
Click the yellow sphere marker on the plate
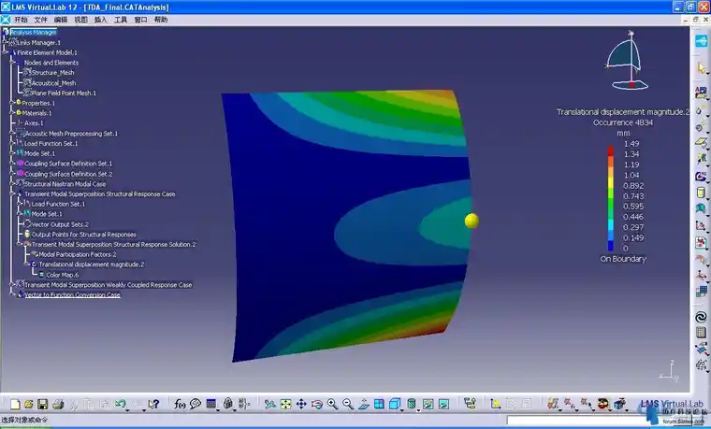472,221
